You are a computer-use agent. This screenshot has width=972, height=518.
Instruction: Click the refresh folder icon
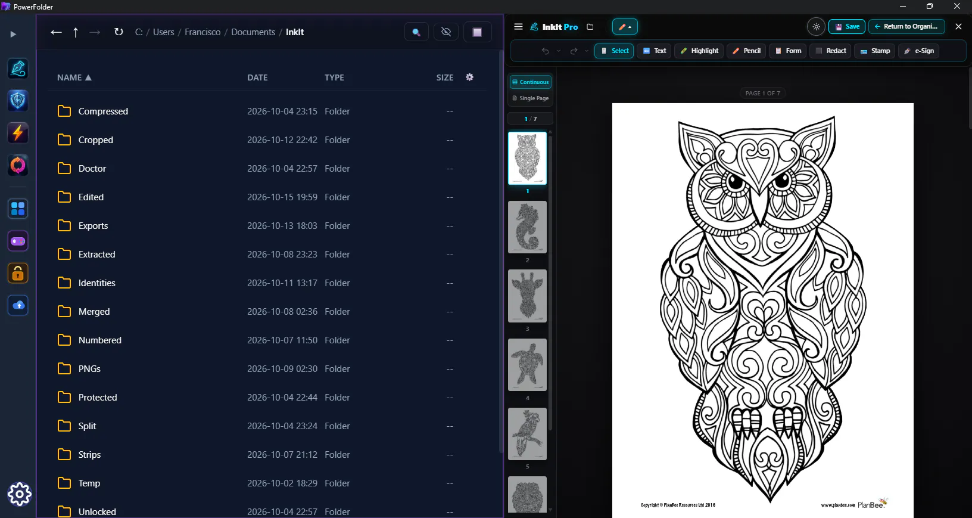pyautogui.click(x=119, y=32)
